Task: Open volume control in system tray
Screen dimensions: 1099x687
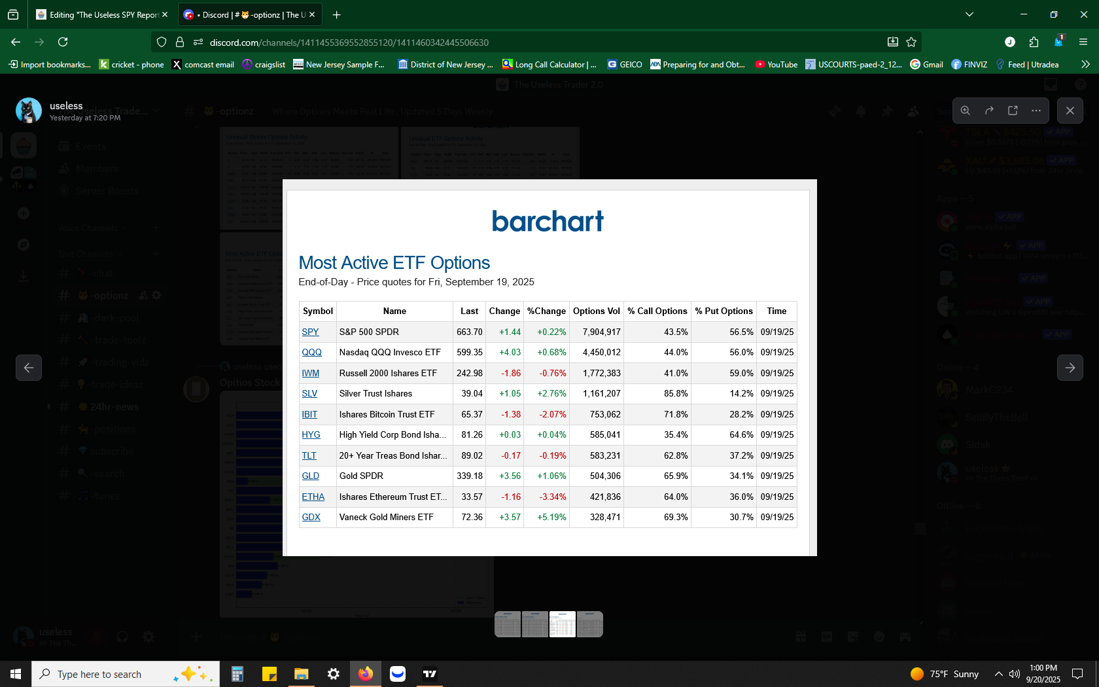Action: (x=1015, y=674)
